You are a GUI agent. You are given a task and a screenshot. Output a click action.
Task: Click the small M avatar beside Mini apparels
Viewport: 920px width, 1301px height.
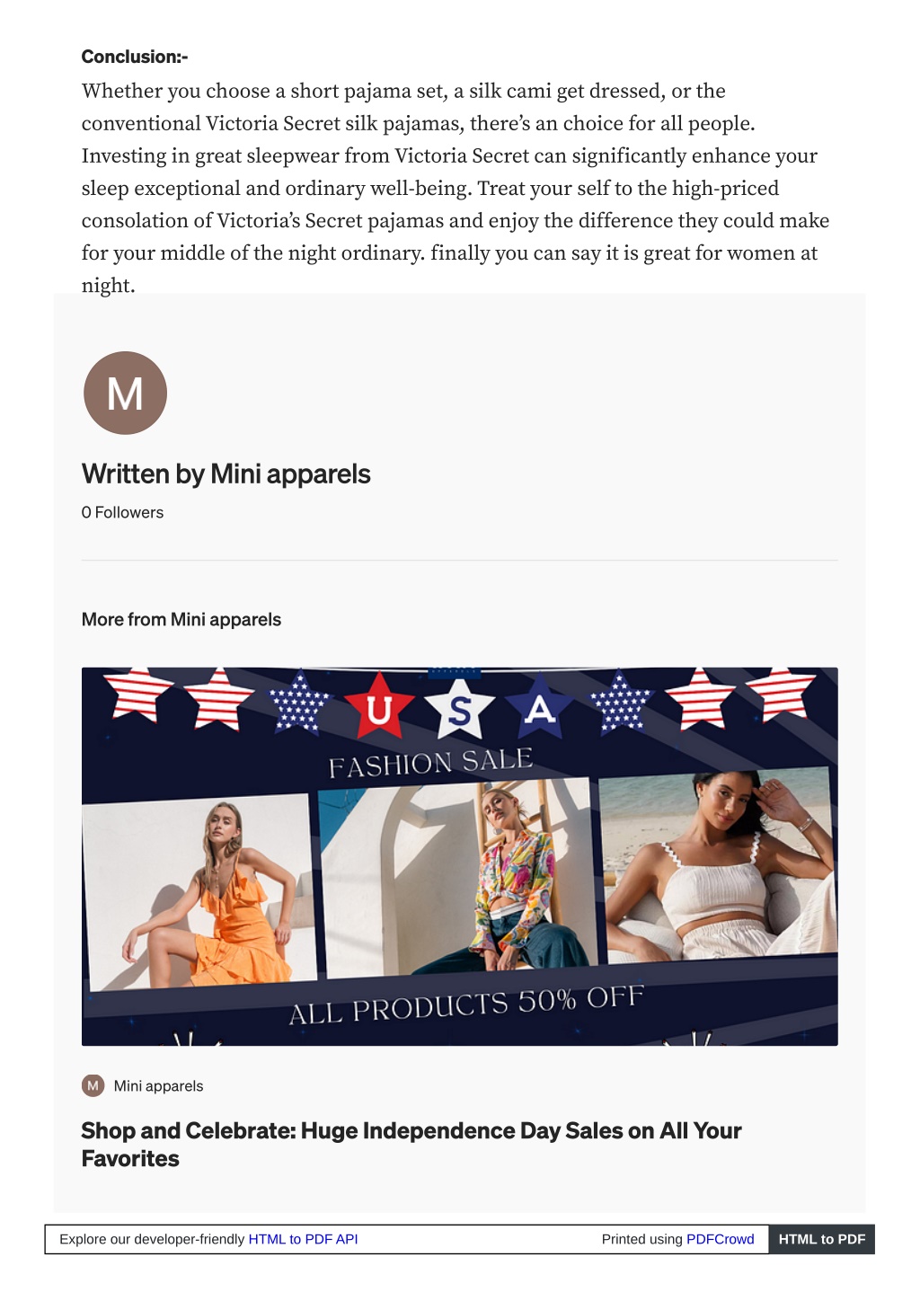(93, 1085)
